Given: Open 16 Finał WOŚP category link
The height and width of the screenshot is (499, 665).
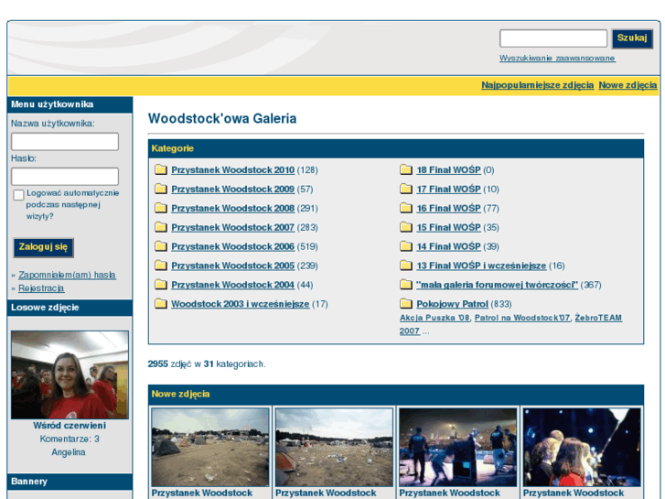Looking at the screenshot, I should tap(449, 208).
